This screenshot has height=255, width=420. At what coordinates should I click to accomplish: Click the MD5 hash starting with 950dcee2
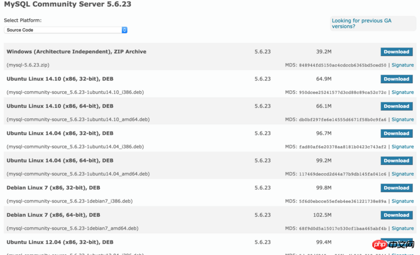click(343, 93)
